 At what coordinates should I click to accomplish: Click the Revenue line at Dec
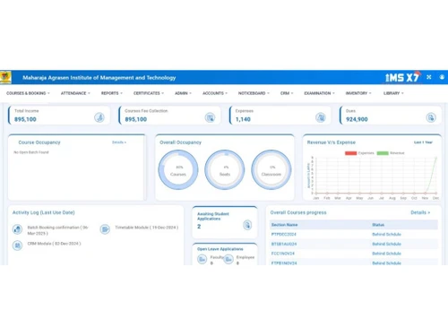[435, 159]
